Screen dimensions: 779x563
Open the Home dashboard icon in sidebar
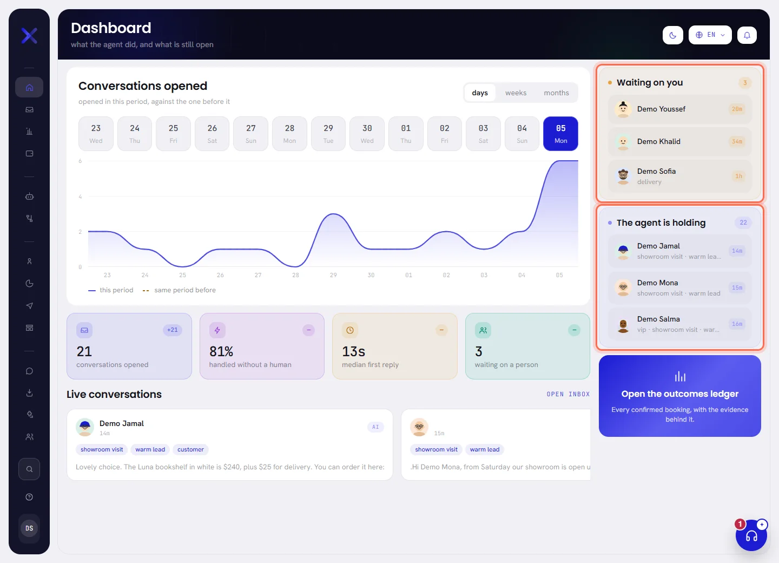pos(29,87)
